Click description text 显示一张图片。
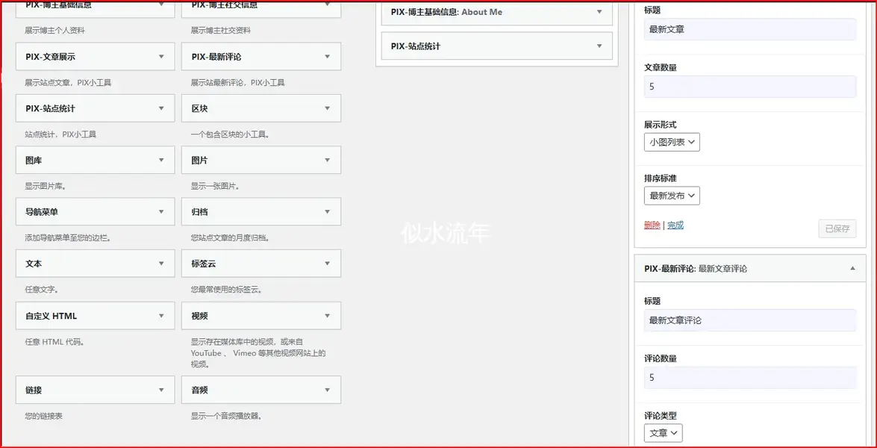The image size is (877, 448). click(x=216, y=186)
